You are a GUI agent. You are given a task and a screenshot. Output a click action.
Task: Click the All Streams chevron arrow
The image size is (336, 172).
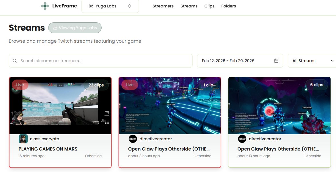[332, 61]
